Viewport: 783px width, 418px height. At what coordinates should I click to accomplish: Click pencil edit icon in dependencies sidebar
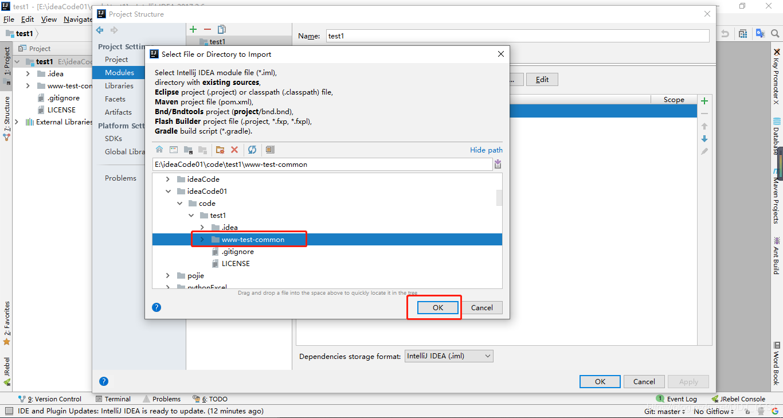[704, 151]
